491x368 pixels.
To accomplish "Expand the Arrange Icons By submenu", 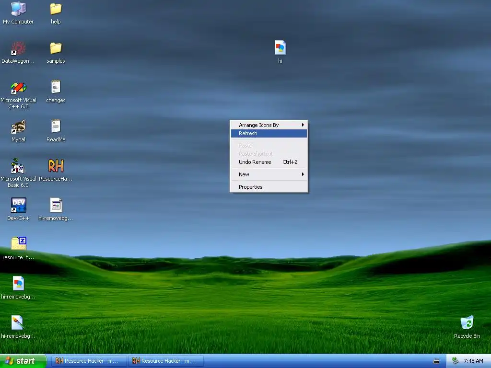I will coord(269,125).
